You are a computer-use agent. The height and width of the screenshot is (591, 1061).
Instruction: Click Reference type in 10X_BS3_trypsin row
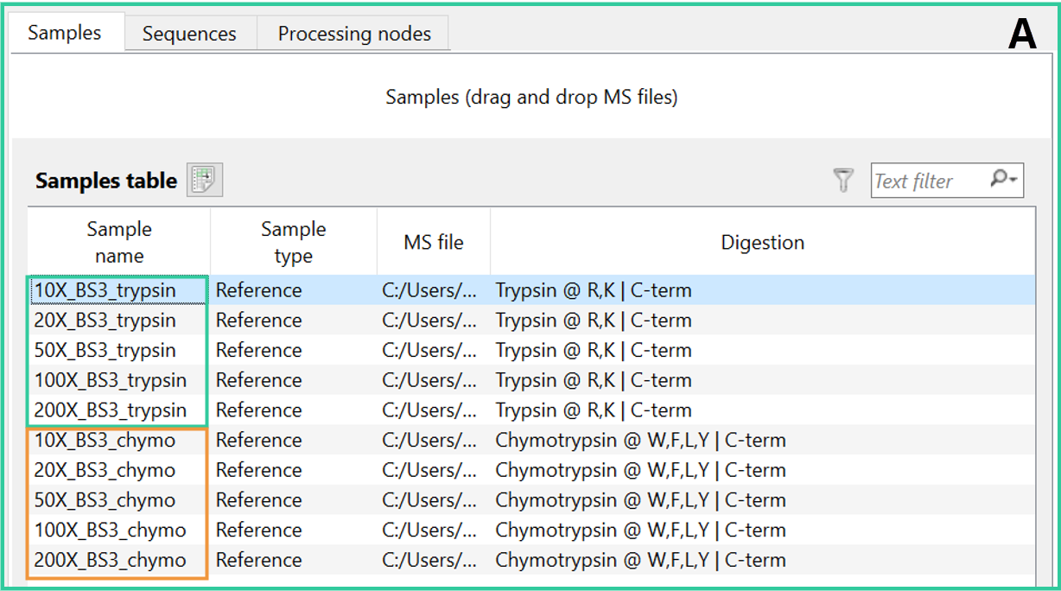point(259,290)
